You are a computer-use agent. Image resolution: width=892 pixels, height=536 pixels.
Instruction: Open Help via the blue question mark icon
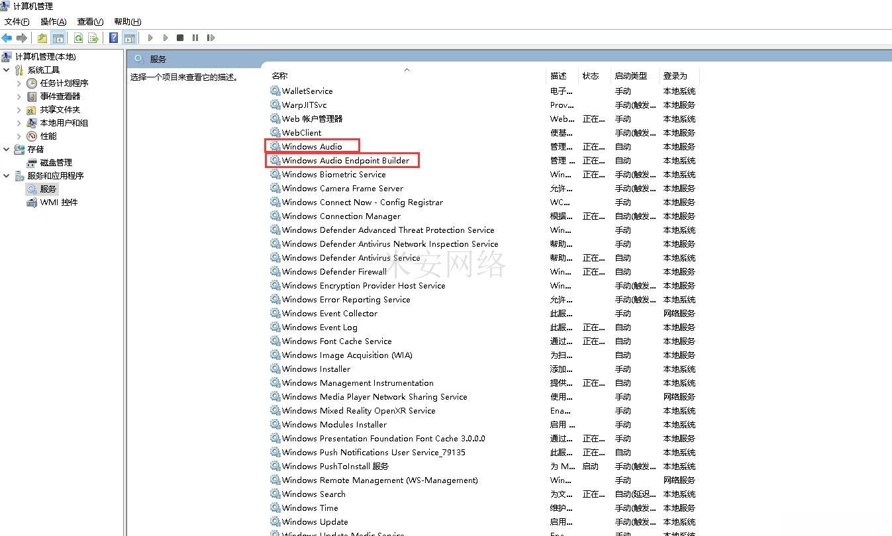tap(114, 38)
